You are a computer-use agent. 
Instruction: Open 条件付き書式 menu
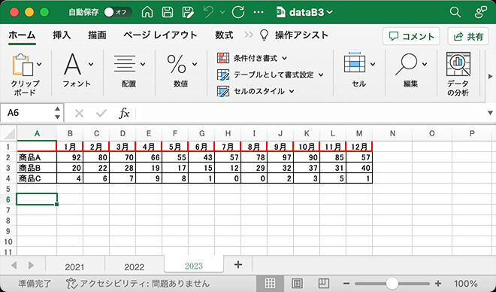(x=252, y=58)
